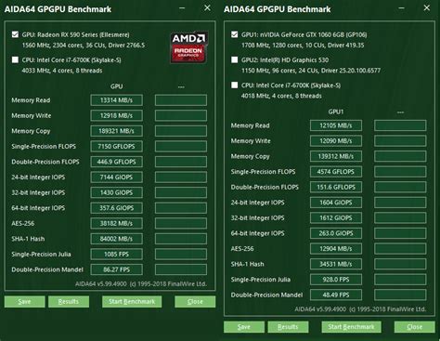The height and width of the screenshot is (341, 440).
Task: Select the 4574 GFLOPS single-precision result
Action: pyautogui.click(x=336, y=172)
